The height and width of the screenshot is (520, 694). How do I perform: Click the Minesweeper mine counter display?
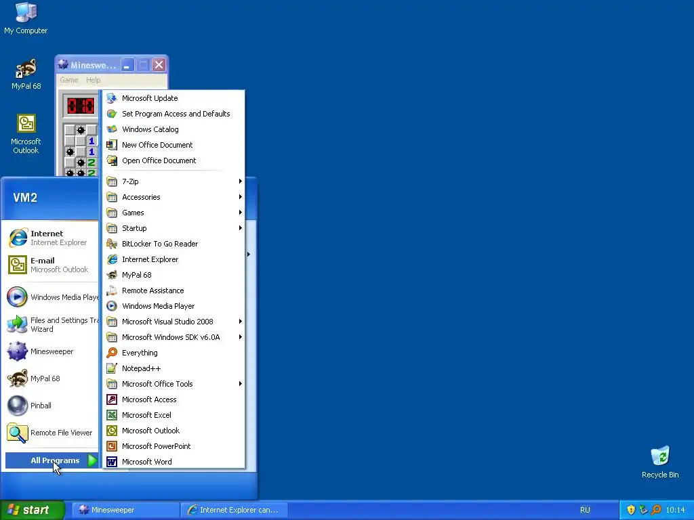[x=81, y=106]
